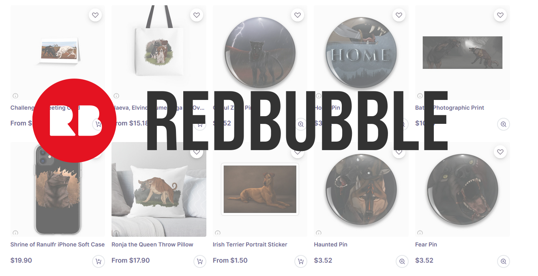Show info icon on Haunted Pin image
This screenshot has width=538, height=276.
click(319, 233)
